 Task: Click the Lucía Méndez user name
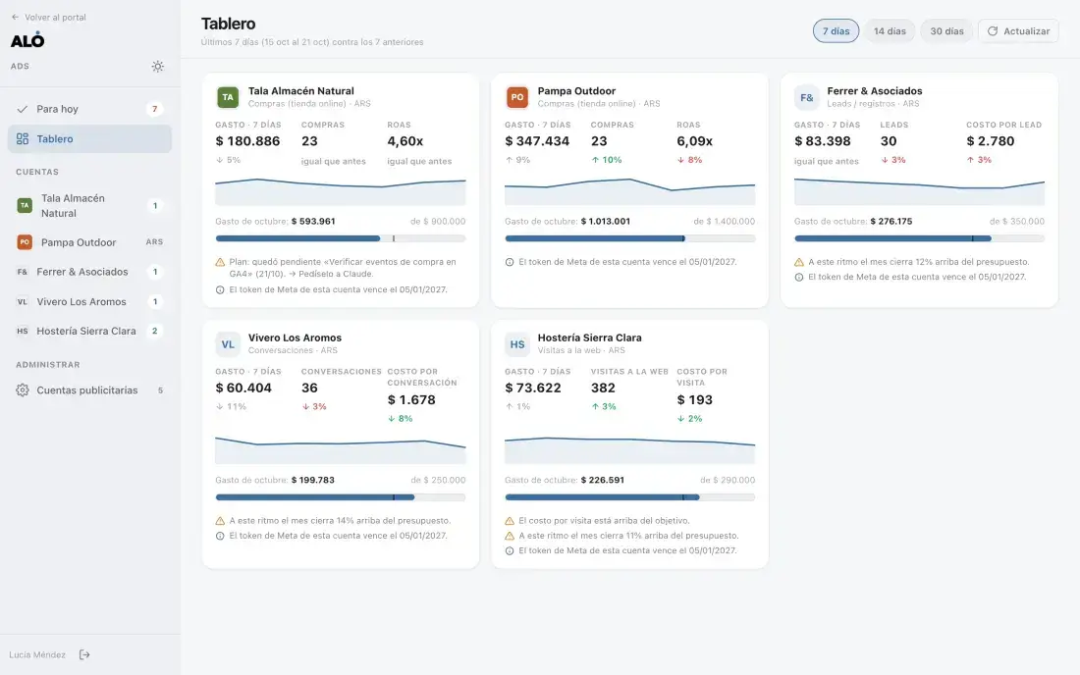pyautogui.click(x=37, y=655)
